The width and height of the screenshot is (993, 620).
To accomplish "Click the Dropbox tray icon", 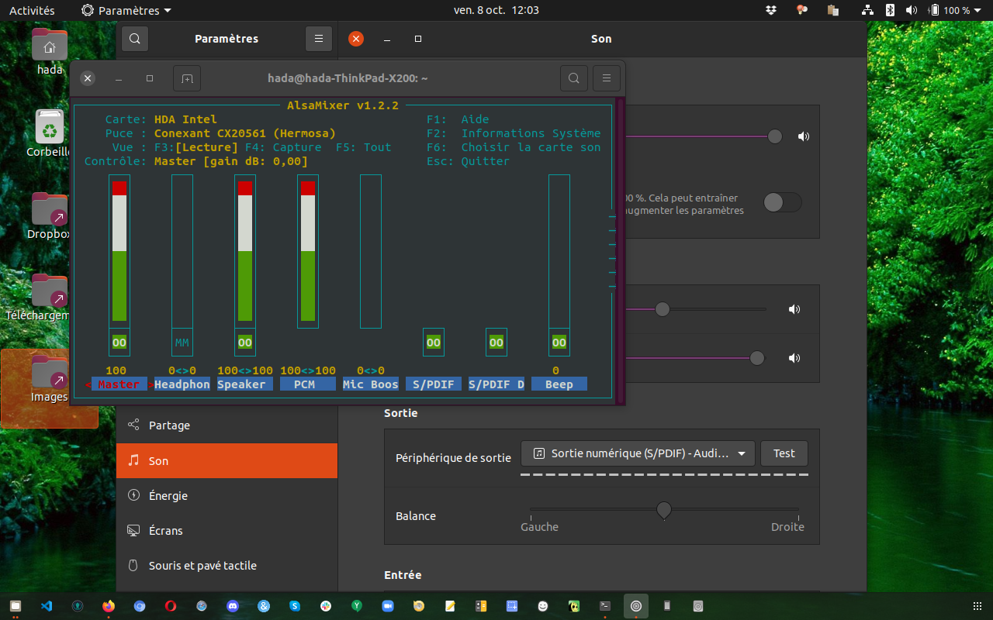I will coord(770,10).
